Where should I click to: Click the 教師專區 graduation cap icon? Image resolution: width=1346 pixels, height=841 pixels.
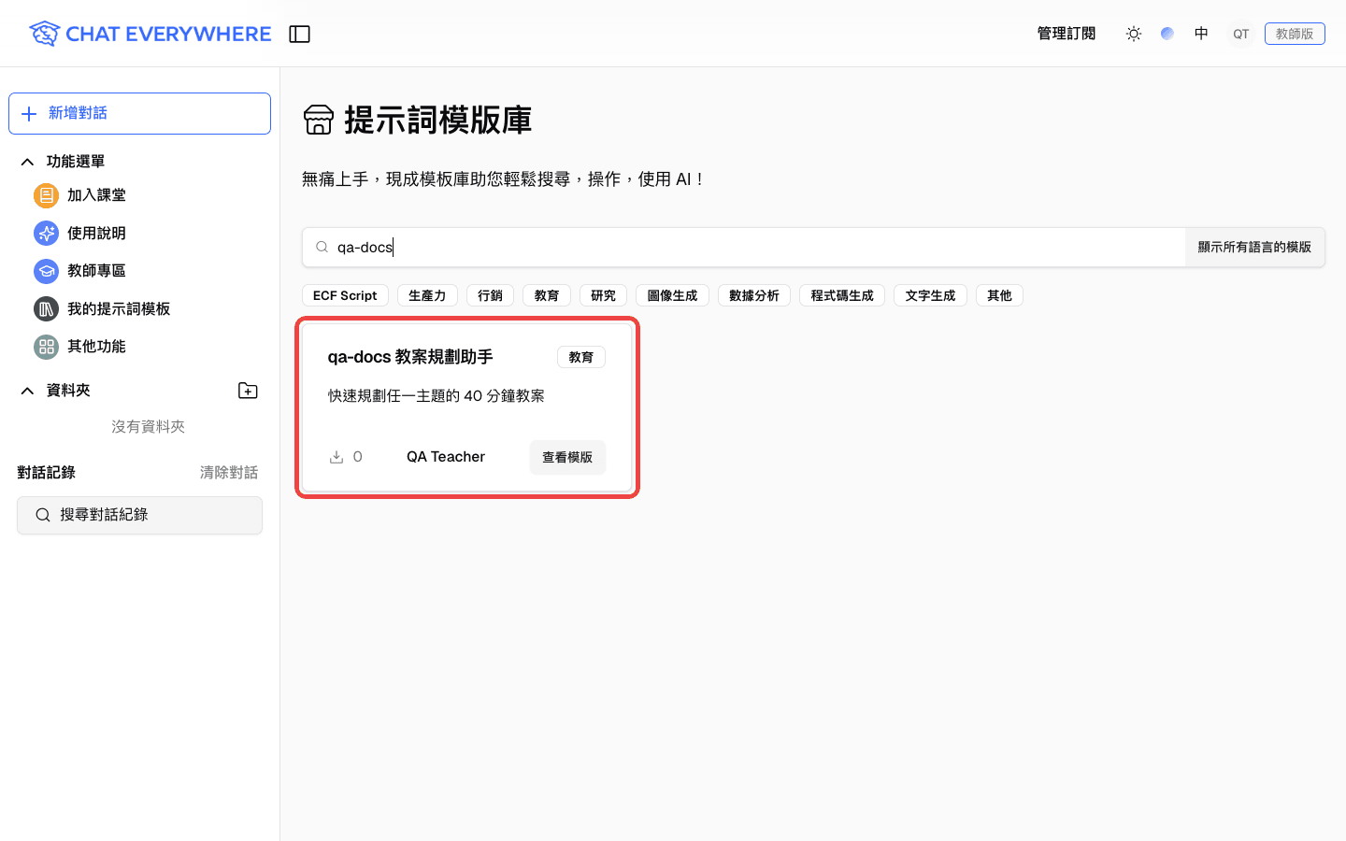coord(46,271)
